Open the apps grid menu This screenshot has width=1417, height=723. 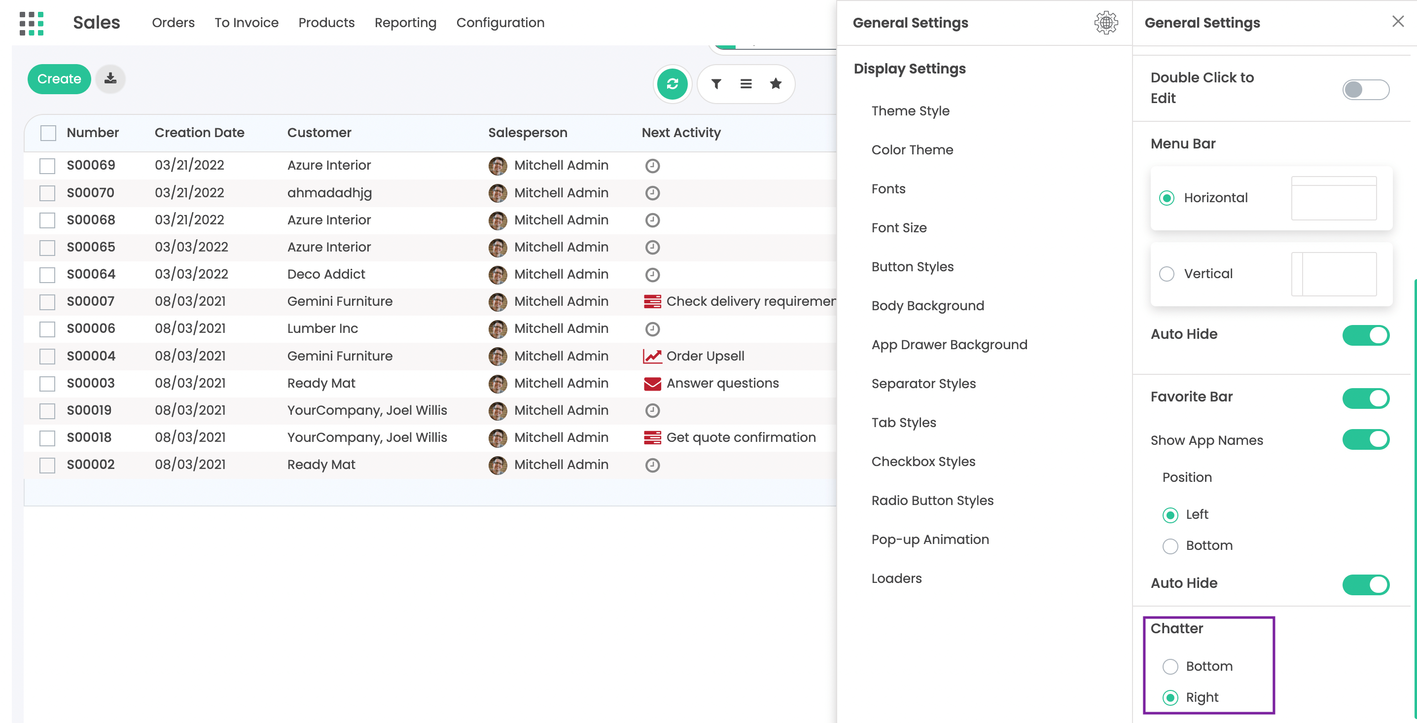click(x=32, y=23)
